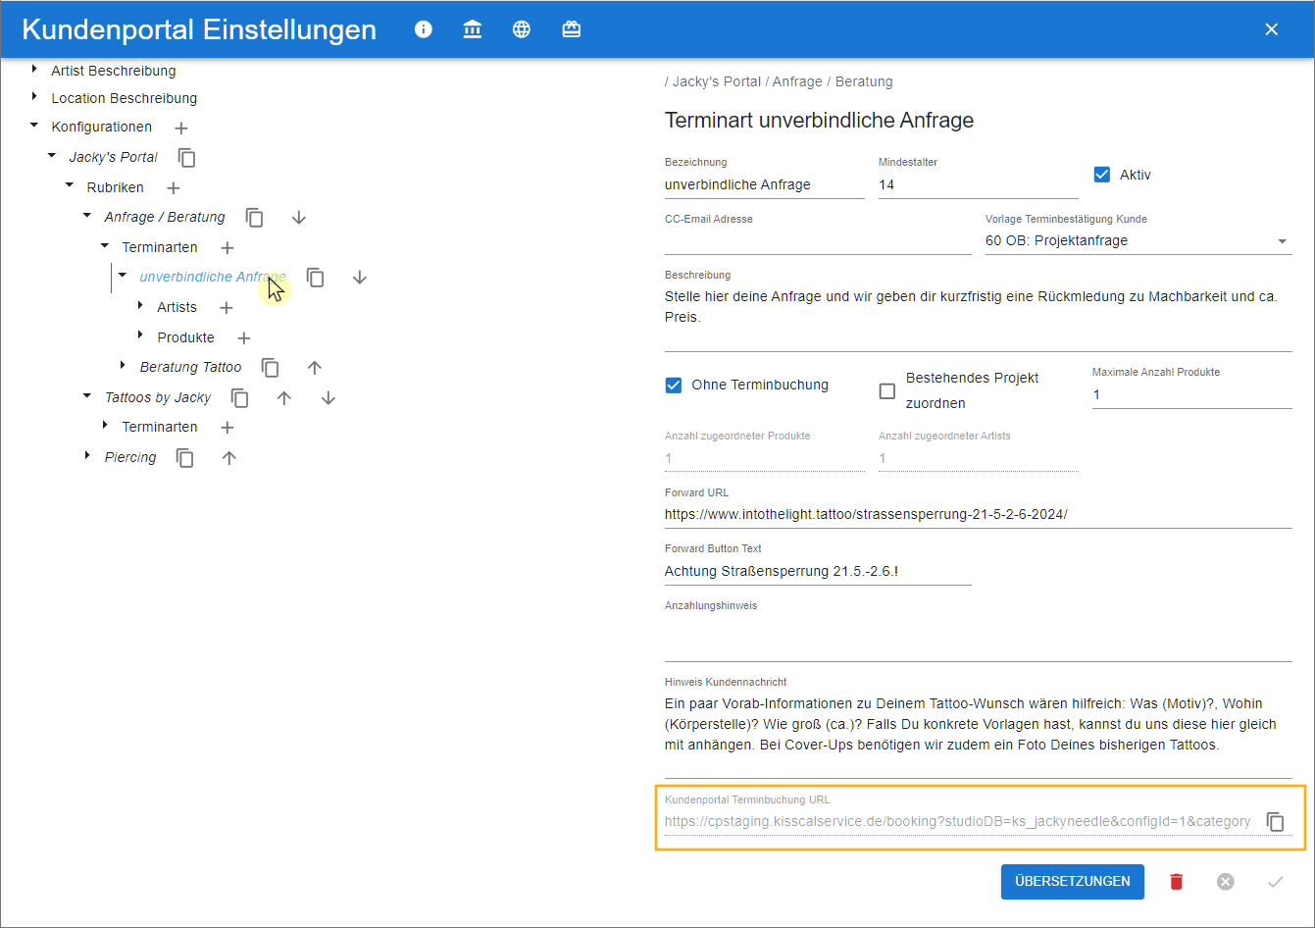
Task: Close the Kundenportal Einstellungen dialog
Action: 1272,29
